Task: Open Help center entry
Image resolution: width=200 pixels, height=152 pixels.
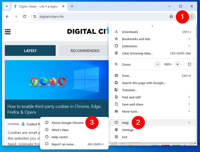Action: pos(74,137)
